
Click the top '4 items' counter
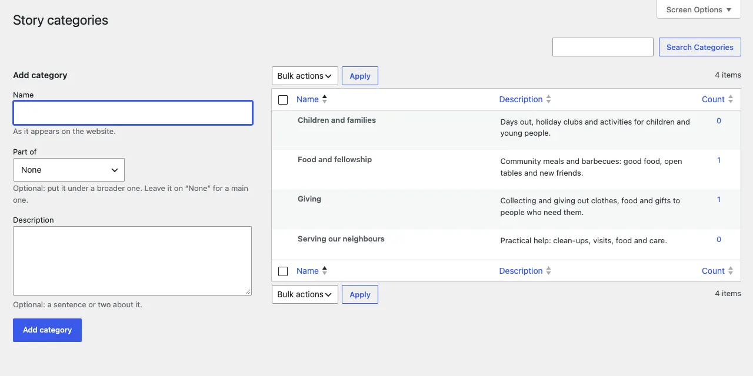click(x=728, y=75)
